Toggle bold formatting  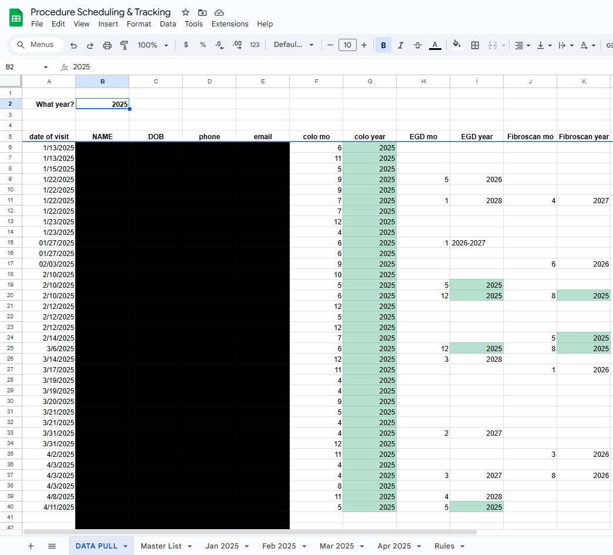pyautogui.click(x=383, y=45)
